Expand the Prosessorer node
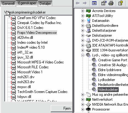 pos(83,109)
